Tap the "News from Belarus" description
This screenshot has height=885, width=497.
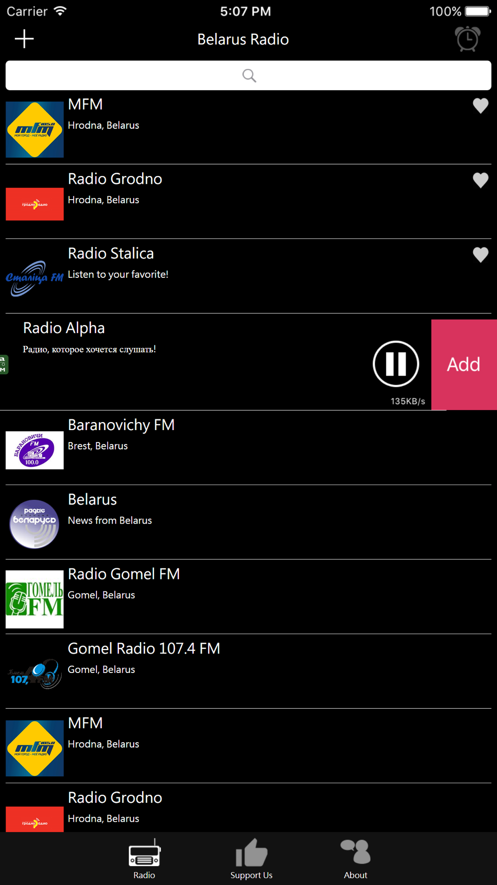click(110, 520)
